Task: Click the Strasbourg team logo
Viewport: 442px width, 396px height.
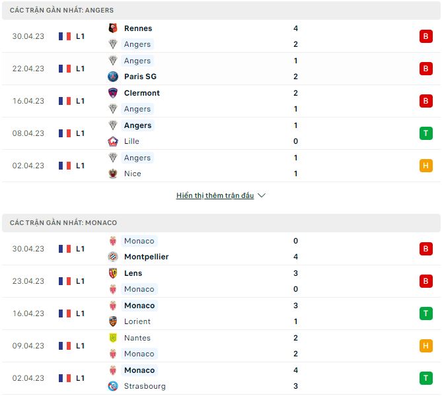Action: click(112, 386)
